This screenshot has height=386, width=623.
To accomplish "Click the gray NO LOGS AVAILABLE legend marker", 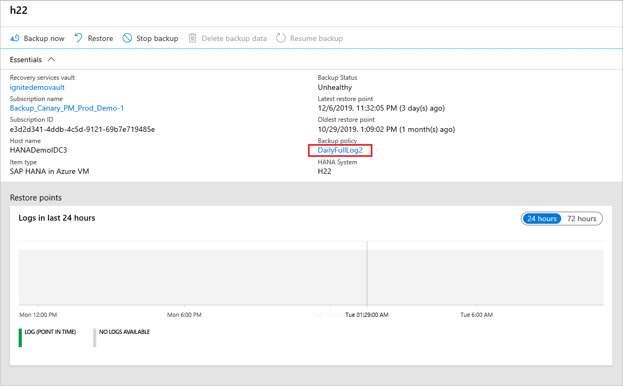I will [x=94, y=337].
